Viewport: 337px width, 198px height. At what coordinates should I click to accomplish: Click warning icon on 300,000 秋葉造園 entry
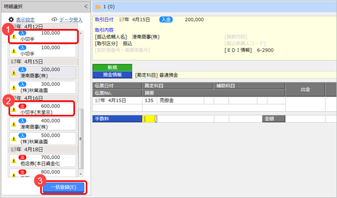[x=14, y=87]
